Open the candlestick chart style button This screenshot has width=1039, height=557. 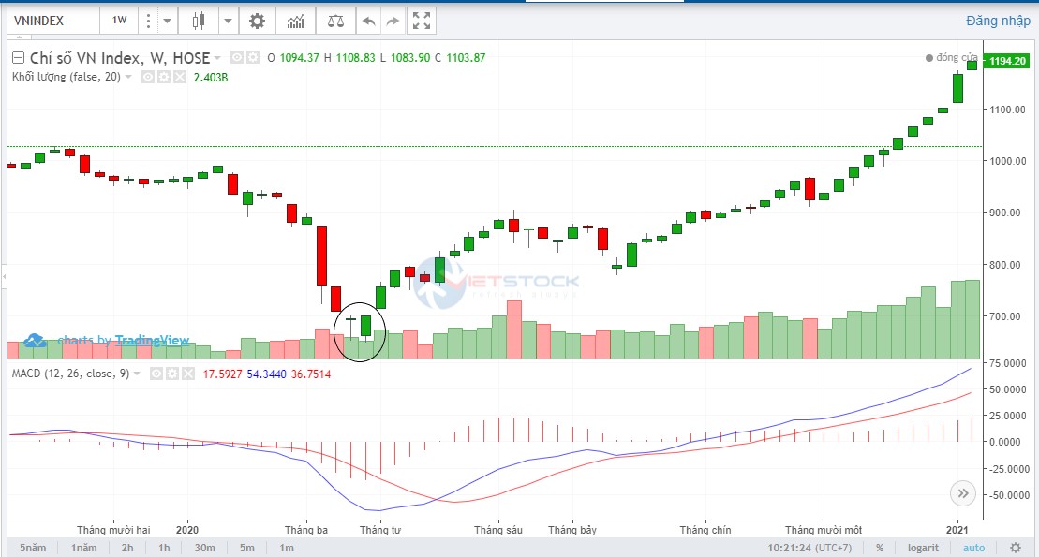coord(198,20)
